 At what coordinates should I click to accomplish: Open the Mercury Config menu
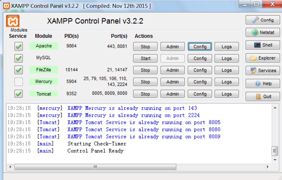click(x=200, y=82)
